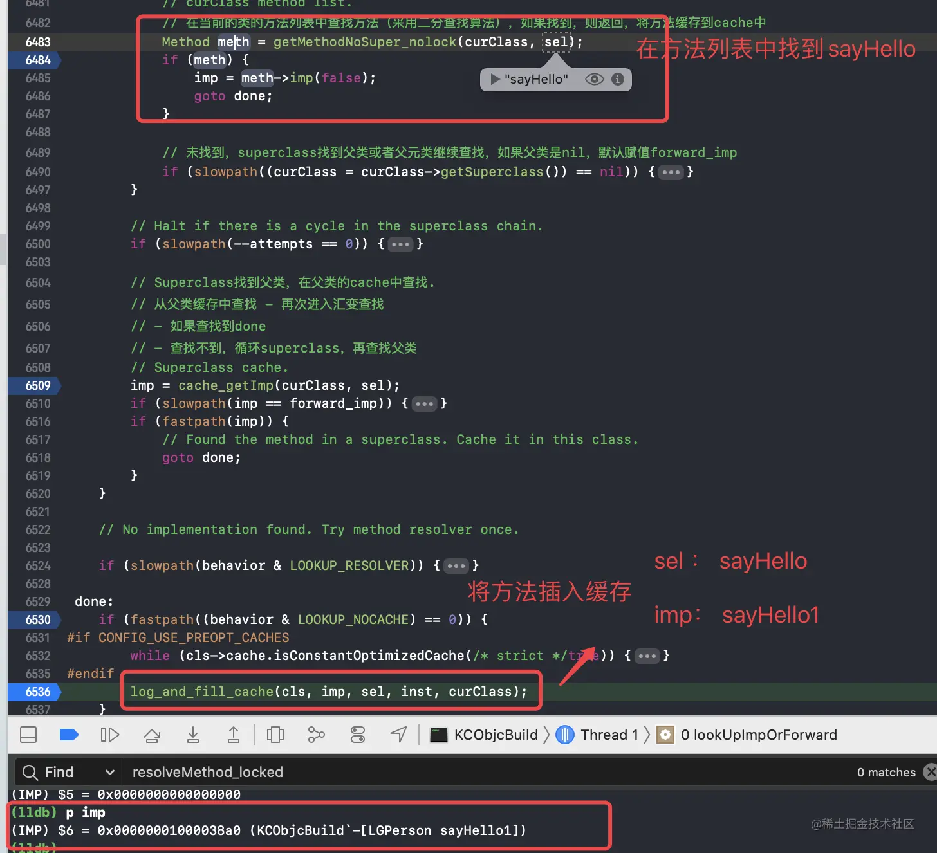Click the KCObjcBuild terminal icon in the jump bar
The height and width of the screenshot is (853, 937).
[439, 735]
